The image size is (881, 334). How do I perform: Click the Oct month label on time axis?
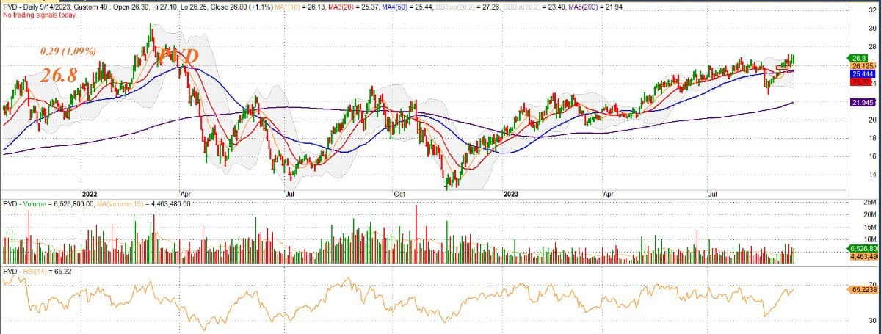tap(399, 195)
